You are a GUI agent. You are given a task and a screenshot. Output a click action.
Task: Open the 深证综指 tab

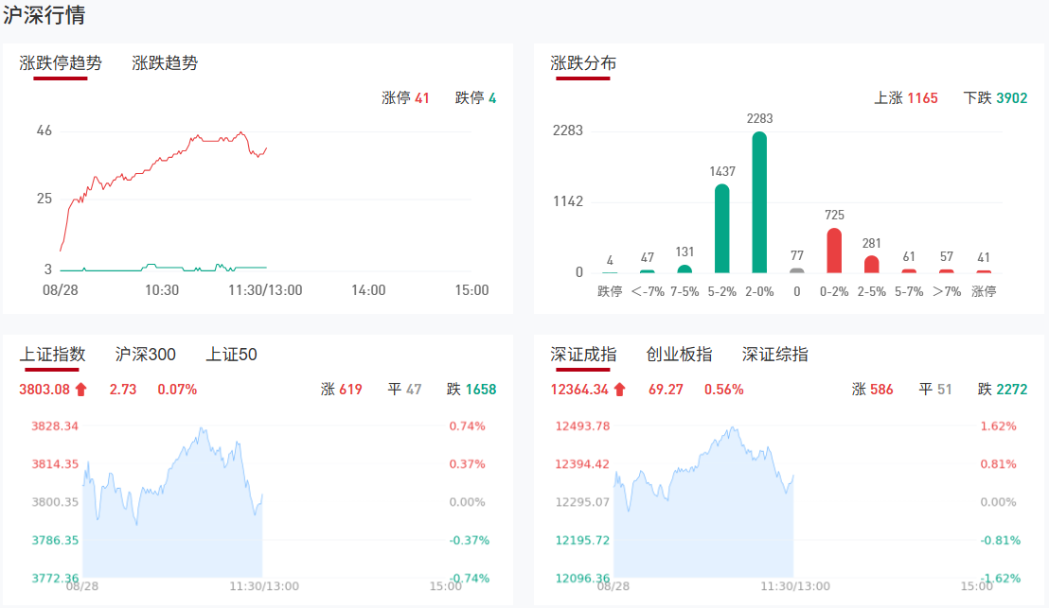(775, 355)
